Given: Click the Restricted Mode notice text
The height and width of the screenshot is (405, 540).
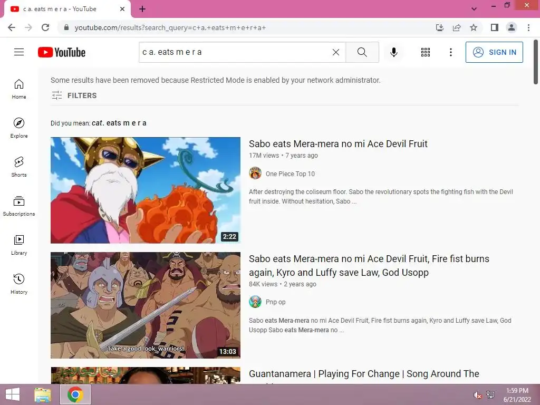Looking at the screenshot, I should click(x=216, y=80).
